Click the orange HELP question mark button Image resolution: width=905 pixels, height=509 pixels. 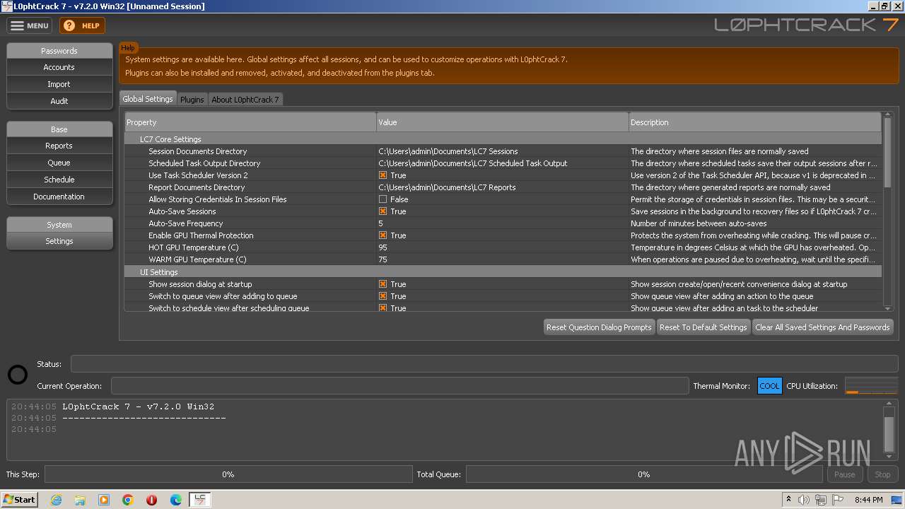click(x=82, y=25)
